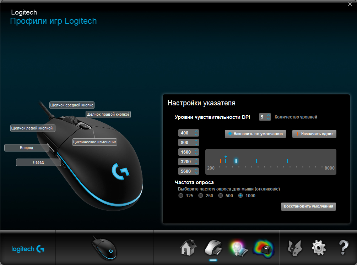
Task: Click the 'Щелчок правой кнопкой' label
Action: coord(108,114)
